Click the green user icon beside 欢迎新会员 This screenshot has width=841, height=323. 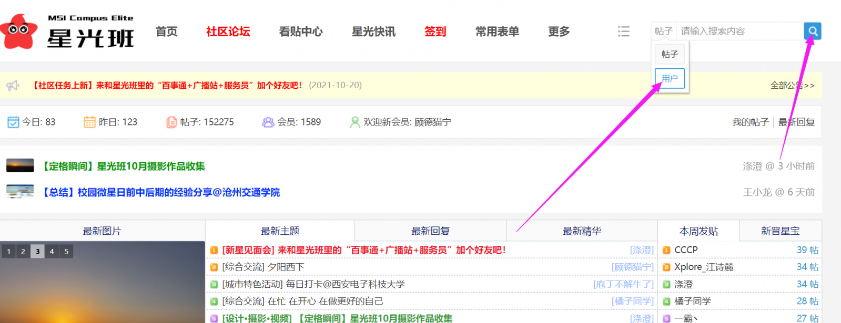click(355, 122)
